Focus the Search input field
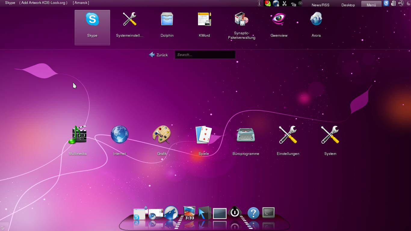The width and height of the screenshot is (411, 231). click(205, 55)
